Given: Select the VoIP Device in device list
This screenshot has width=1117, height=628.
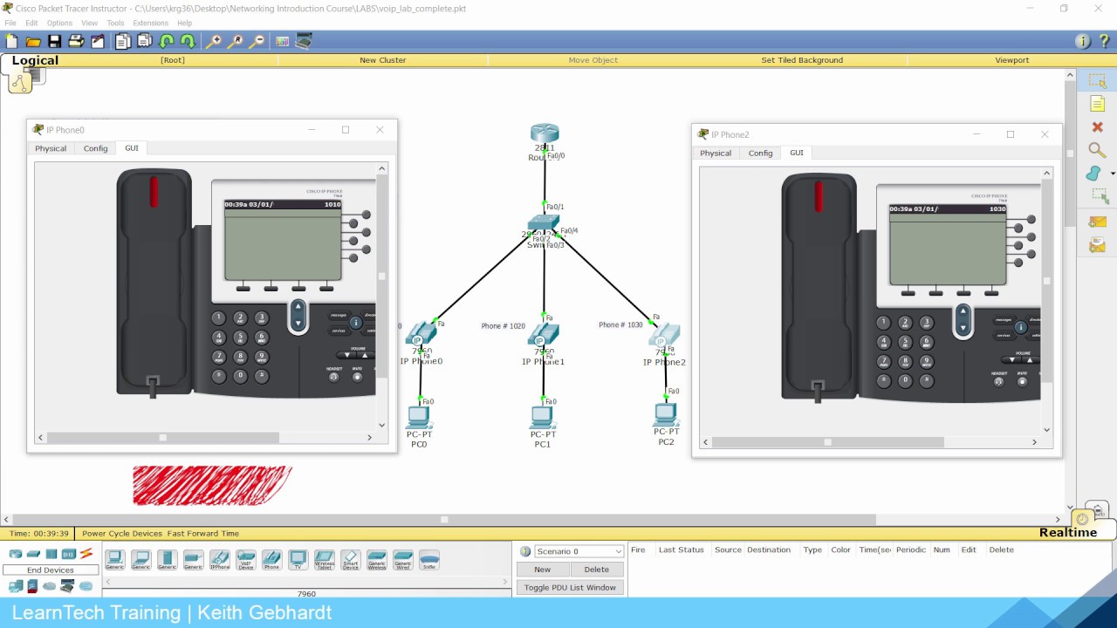Looking at the screenshot, I should coord(246,559).
